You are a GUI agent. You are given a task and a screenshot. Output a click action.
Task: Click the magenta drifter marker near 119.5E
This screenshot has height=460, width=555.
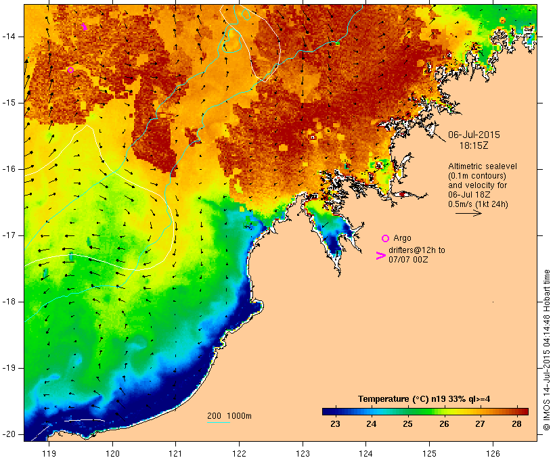pos(85,26)
